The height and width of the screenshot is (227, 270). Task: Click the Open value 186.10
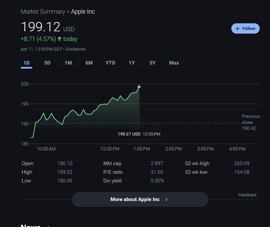pyautogui.click(x=65, y=163)
